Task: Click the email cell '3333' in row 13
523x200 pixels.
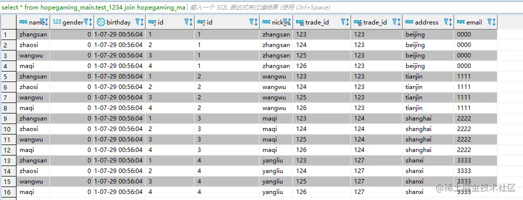Action: tap(475, 160)
